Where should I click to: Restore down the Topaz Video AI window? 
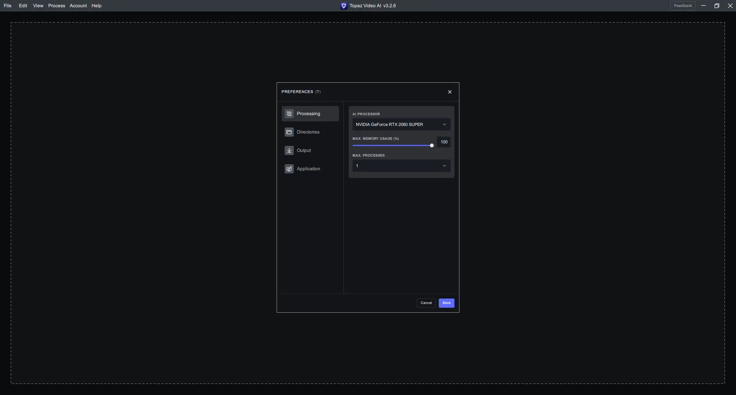point(717,6)
